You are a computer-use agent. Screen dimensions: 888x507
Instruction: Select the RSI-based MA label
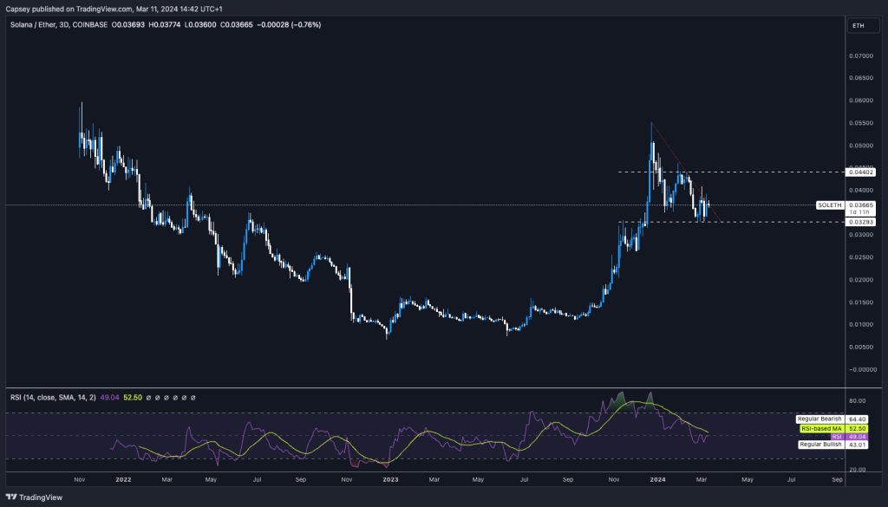tap(821, 428)
